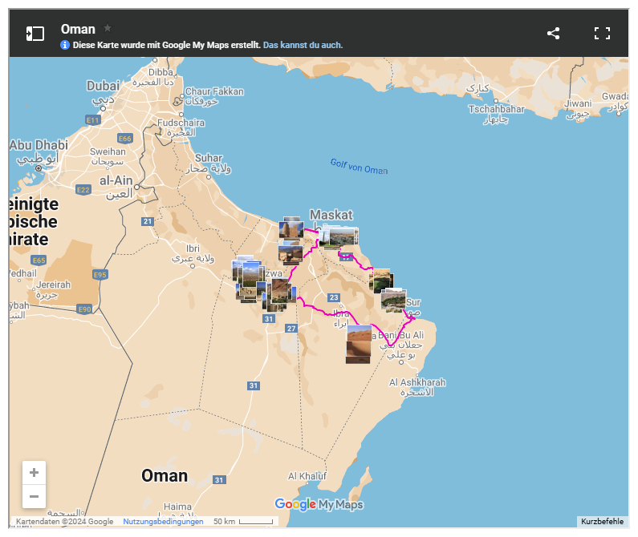Open the Nutzungsbedingungen link

(163, 521)
